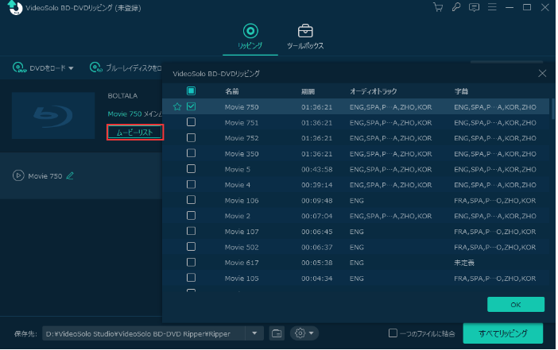This screenshot has height=350, width=558.
Task: Open the feedback chat icon
Action: coord(474,7)
